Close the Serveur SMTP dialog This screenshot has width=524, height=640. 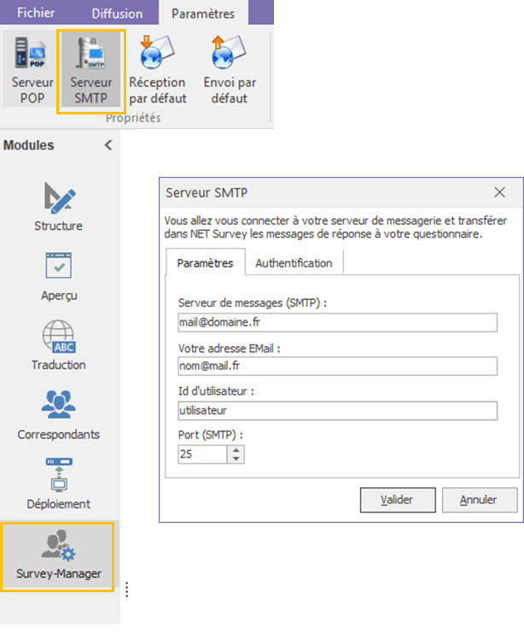click(x=499, y=192)
